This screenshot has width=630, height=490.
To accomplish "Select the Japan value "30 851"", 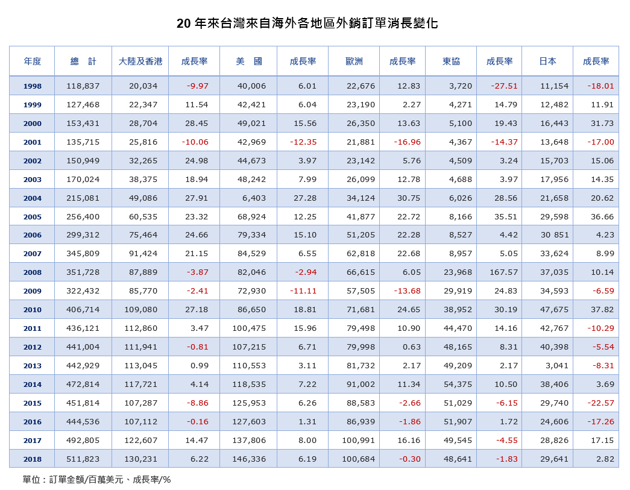I will pyautogui.click(x=555, y=235).
